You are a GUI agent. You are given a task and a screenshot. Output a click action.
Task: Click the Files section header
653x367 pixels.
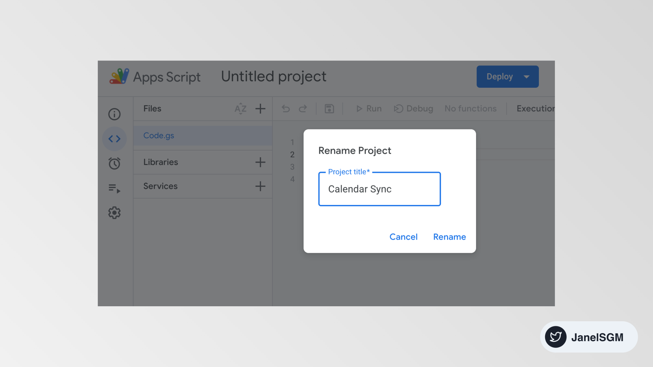click(x=152, y=109)
